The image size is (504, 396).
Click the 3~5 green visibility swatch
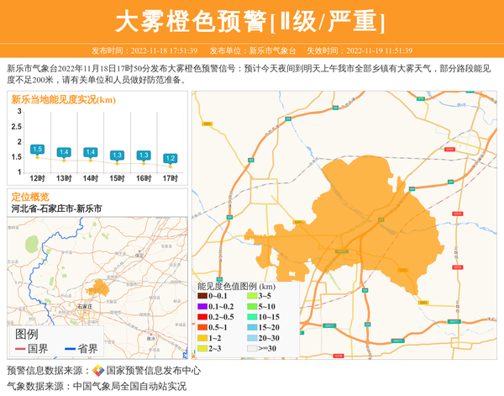coord(252,296)
